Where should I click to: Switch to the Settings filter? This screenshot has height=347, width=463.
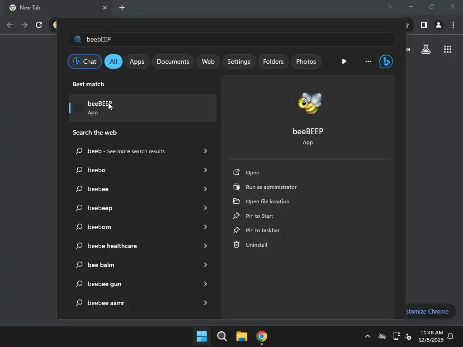tap(239, 61)
